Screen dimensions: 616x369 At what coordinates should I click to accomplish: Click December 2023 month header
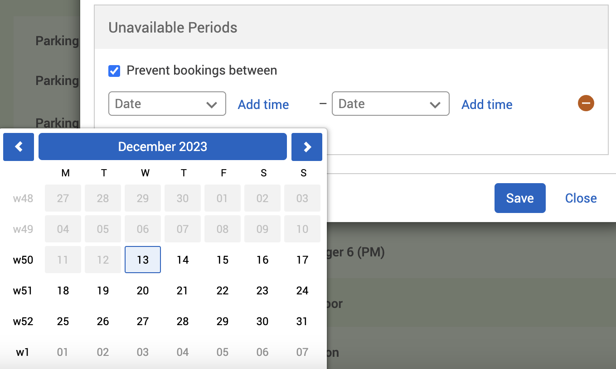(163, 147)
